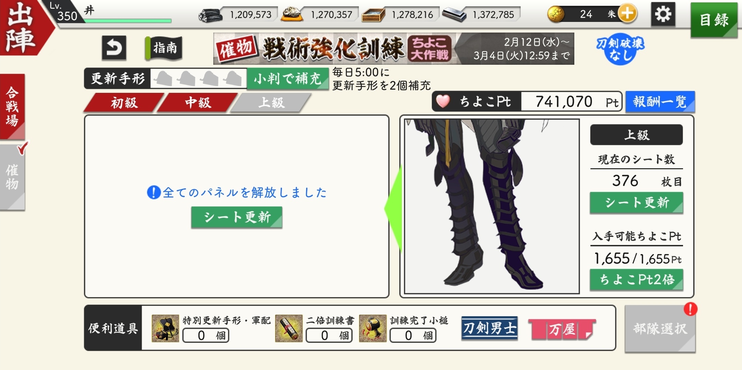The height and width of the screenshot is (370, 742).
Task: Open the 目録 menu
Action: pos(714,20)
